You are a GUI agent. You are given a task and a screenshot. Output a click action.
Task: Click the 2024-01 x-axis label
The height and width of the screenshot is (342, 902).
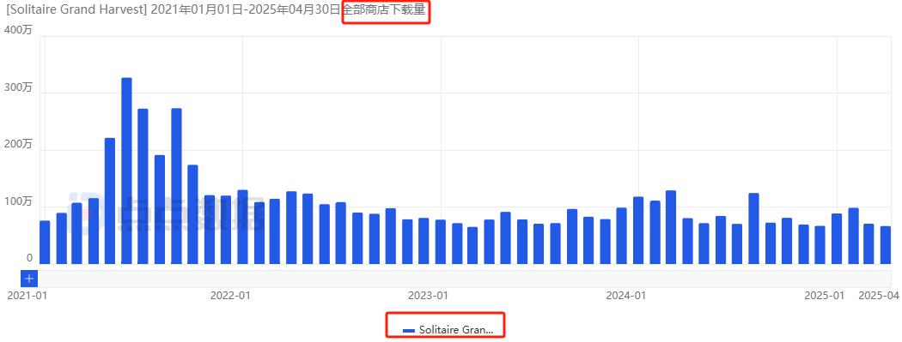626,296
